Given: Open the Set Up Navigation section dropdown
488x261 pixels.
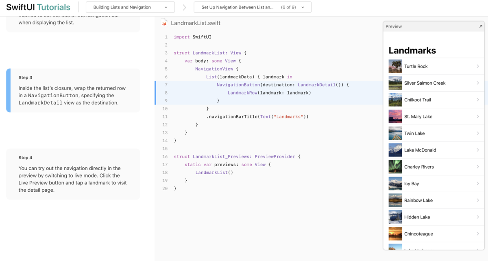Looking at the screenshot, I should click(253, 7).
